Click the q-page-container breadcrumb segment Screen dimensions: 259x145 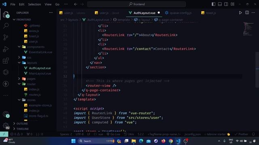pos(169,20)
